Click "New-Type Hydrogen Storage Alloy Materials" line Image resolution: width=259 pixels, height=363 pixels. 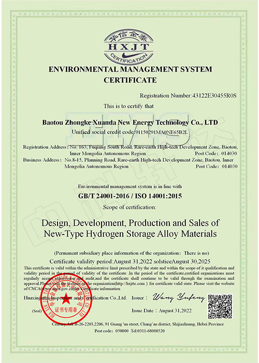click(131, 234)
